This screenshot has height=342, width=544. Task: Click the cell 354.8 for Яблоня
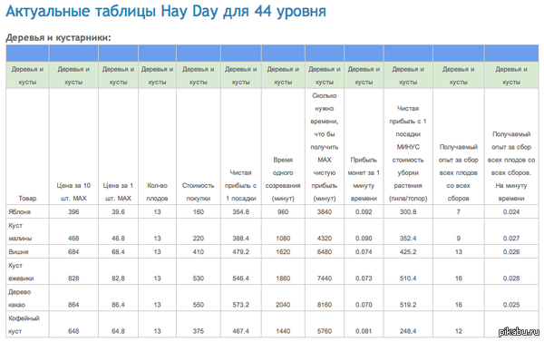click(241, 211)
